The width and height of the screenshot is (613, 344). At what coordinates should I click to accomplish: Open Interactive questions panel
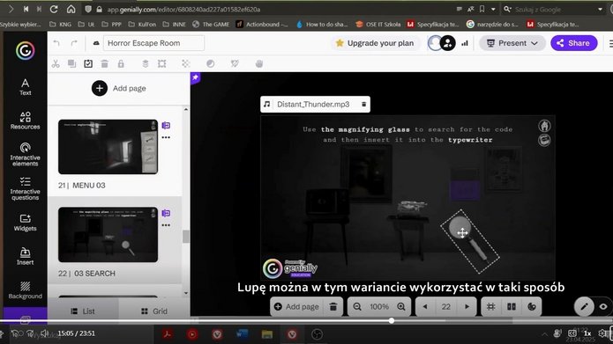(25, 188)
